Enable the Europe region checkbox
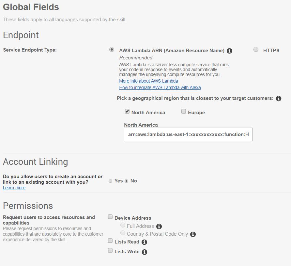291x266 pixels. (184, 112)
